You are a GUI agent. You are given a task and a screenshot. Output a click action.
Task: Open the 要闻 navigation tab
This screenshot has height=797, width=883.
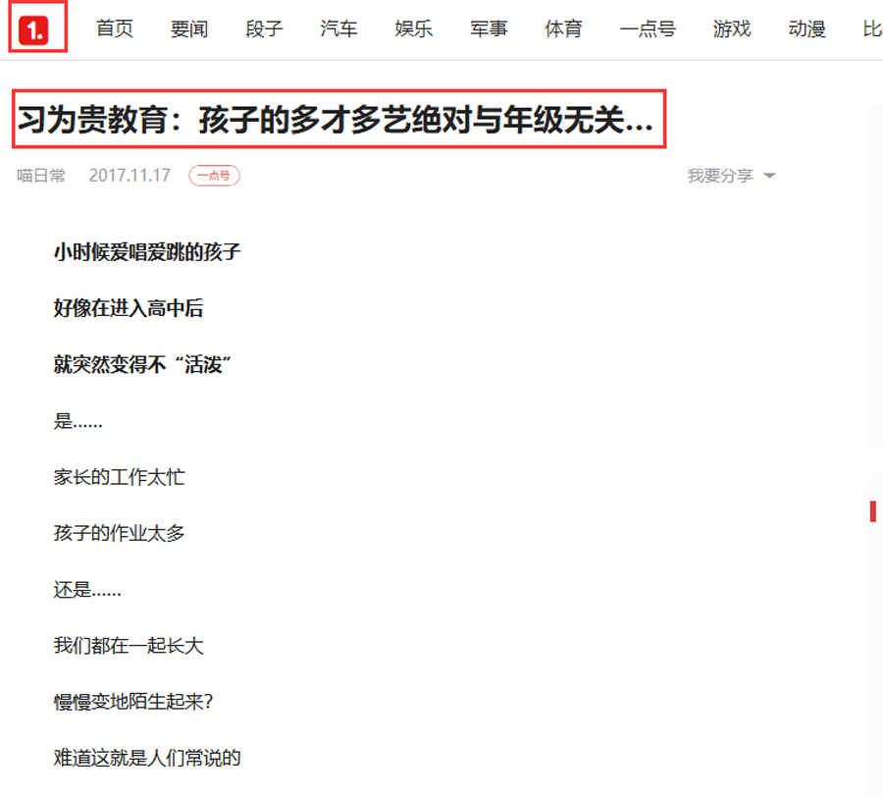[189, 28]
